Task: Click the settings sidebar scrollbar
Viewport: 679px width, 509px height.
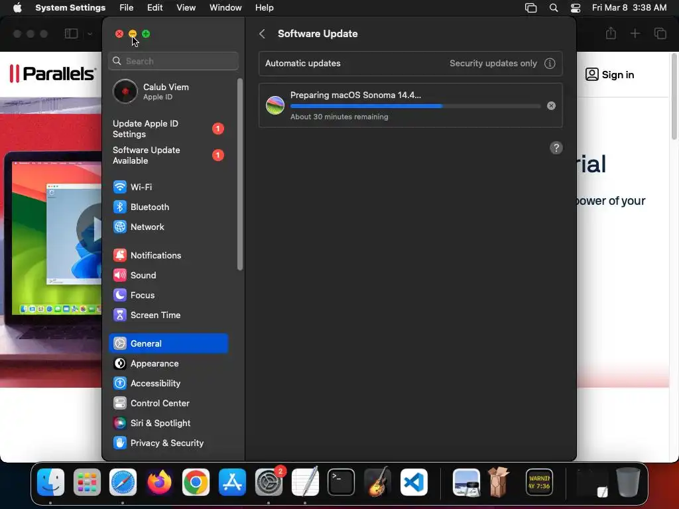Action: (x=240, y=174)
